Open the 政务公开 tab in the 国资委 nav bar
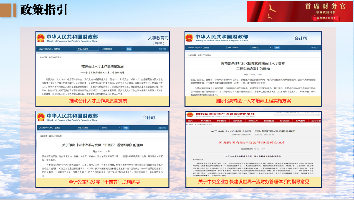The height and width of the screenshot is (200, 354). pos(253,121)
